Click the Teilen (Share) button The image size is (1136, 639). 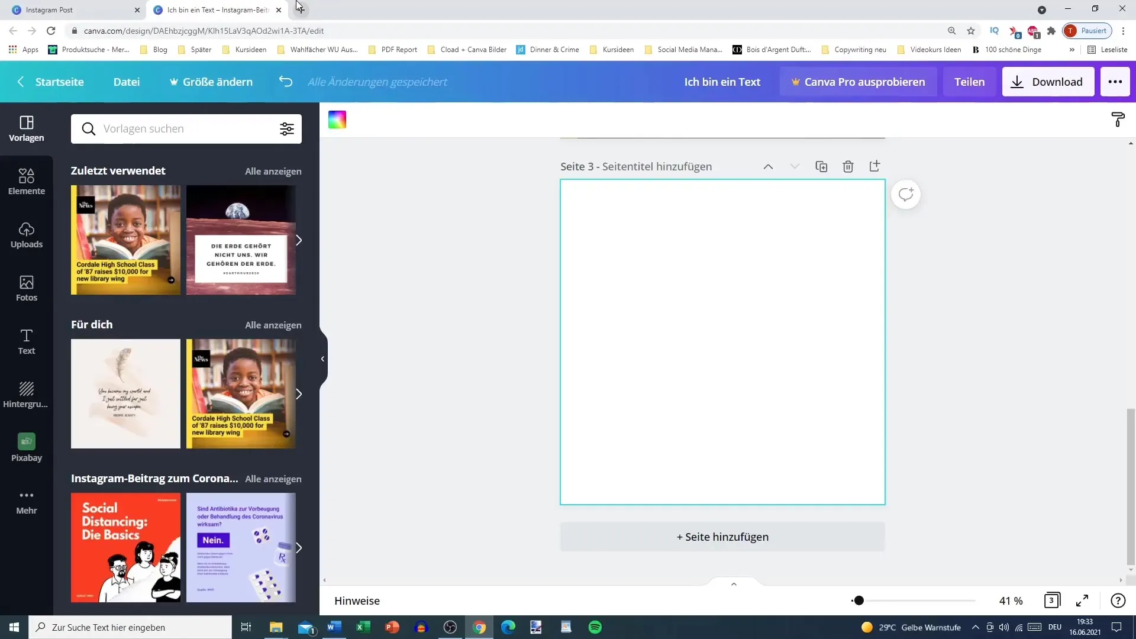click(970, 81)
